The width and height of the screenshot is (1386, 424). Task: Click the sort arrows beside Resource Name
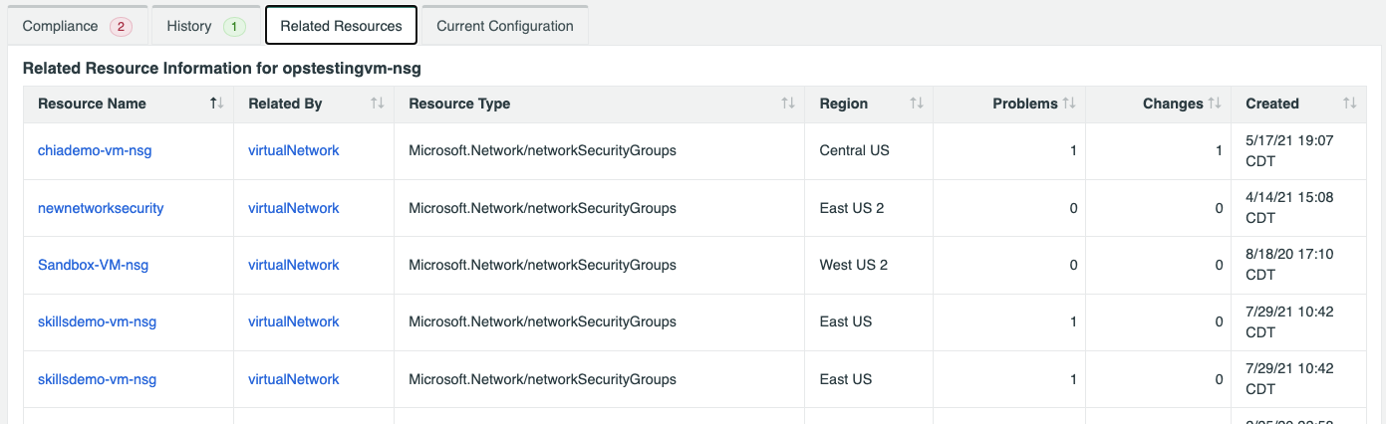216,104
